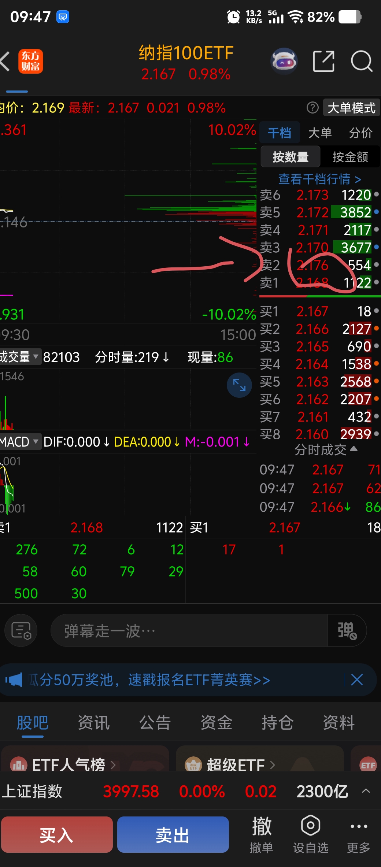The image size is (381, 867).
Task: Open search with the magnifier icon
Action: click(362, 61)
